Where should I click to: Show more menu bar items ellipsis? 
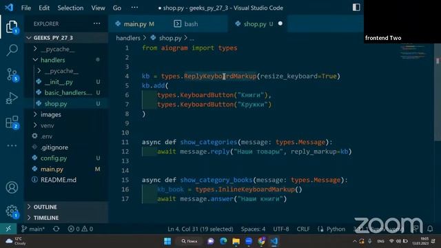coord(135,8)
